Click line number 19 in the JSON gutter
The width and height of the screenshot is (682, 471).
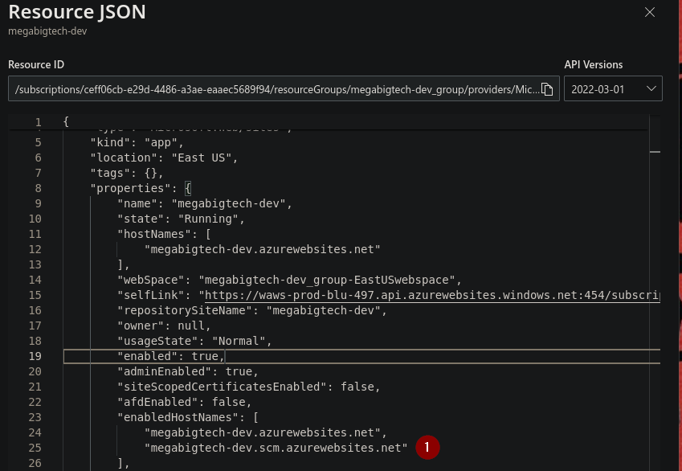coord(35,356)
